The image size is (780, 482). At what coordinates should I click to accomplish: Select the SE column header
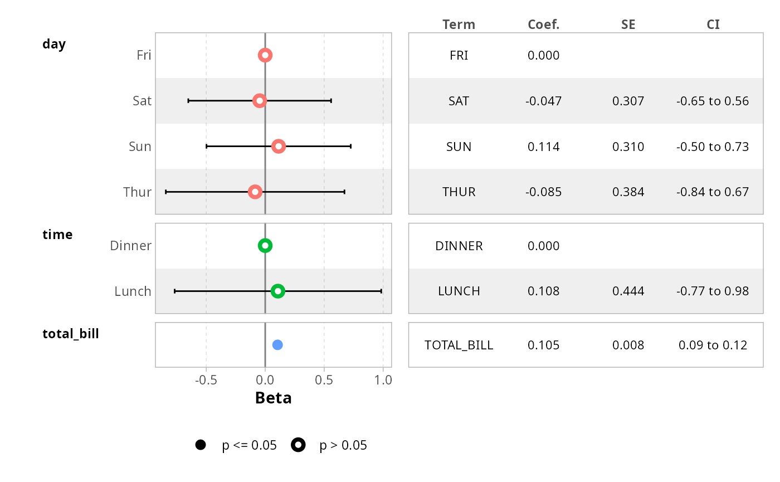click(x=628, y=25)
